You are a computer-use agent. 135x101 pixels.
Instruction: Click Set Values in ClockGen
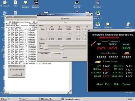(x=57, y=54)
